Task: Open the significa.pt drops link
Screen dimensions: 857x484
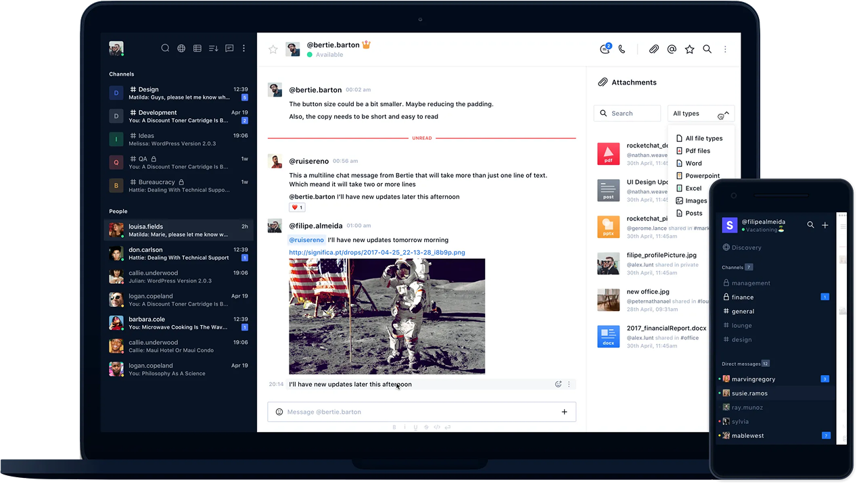Action: point(376,252)
